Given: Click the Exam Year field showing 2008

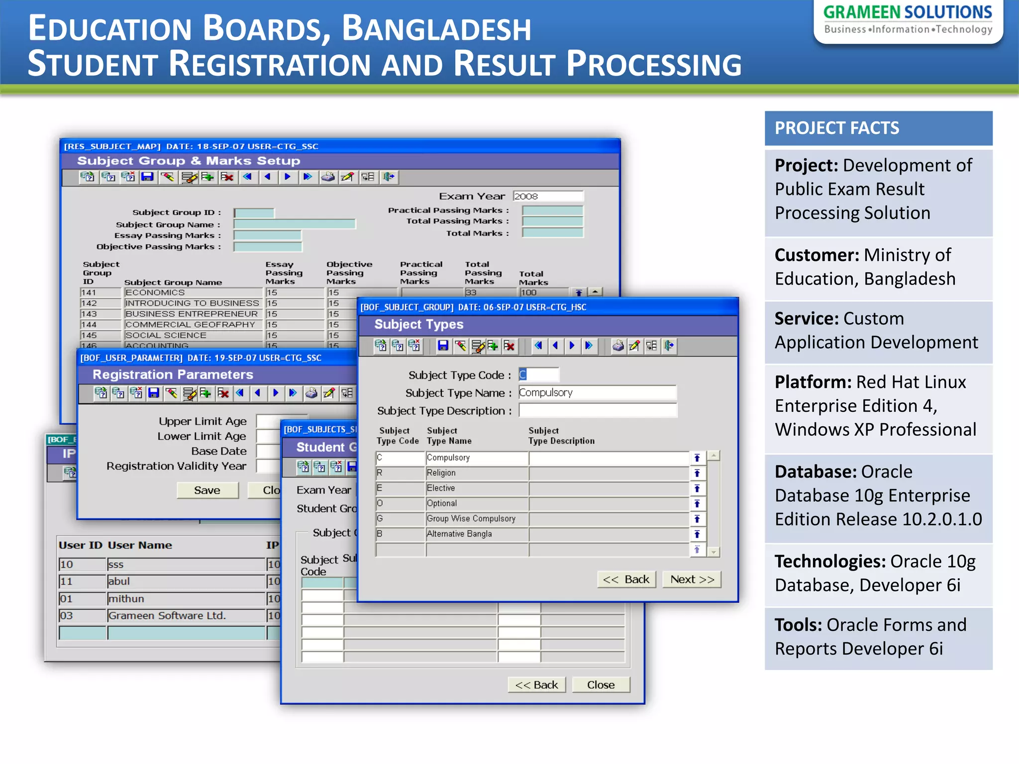Looking at the screenshot, I should [548, 196].
